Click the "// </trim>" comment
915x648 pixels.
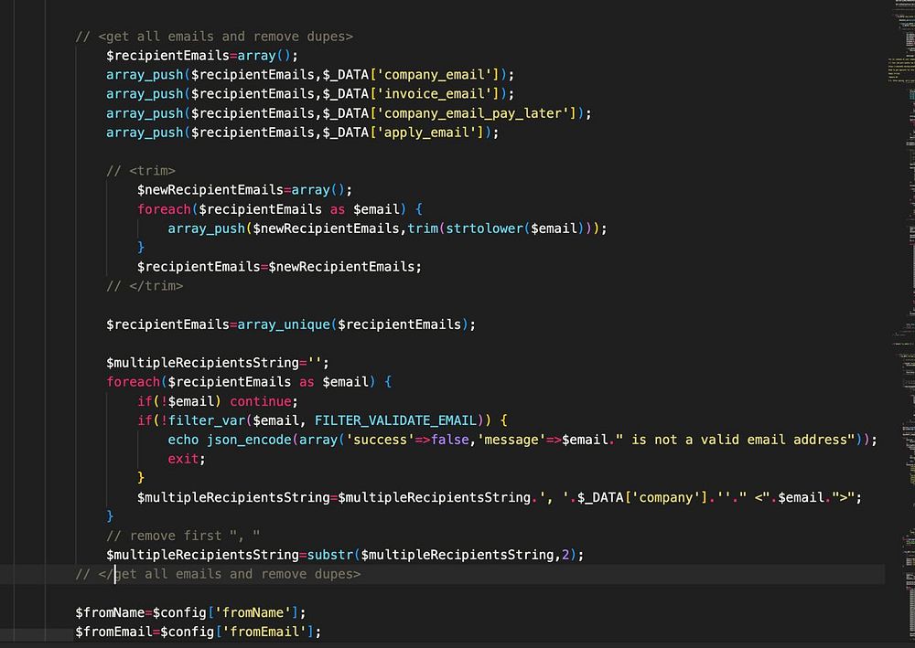click(x=145, y=286)
